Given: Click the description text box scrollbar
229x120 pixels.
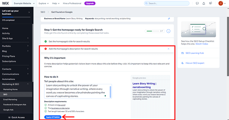Looking at the screenshot, I should [110, 92].
